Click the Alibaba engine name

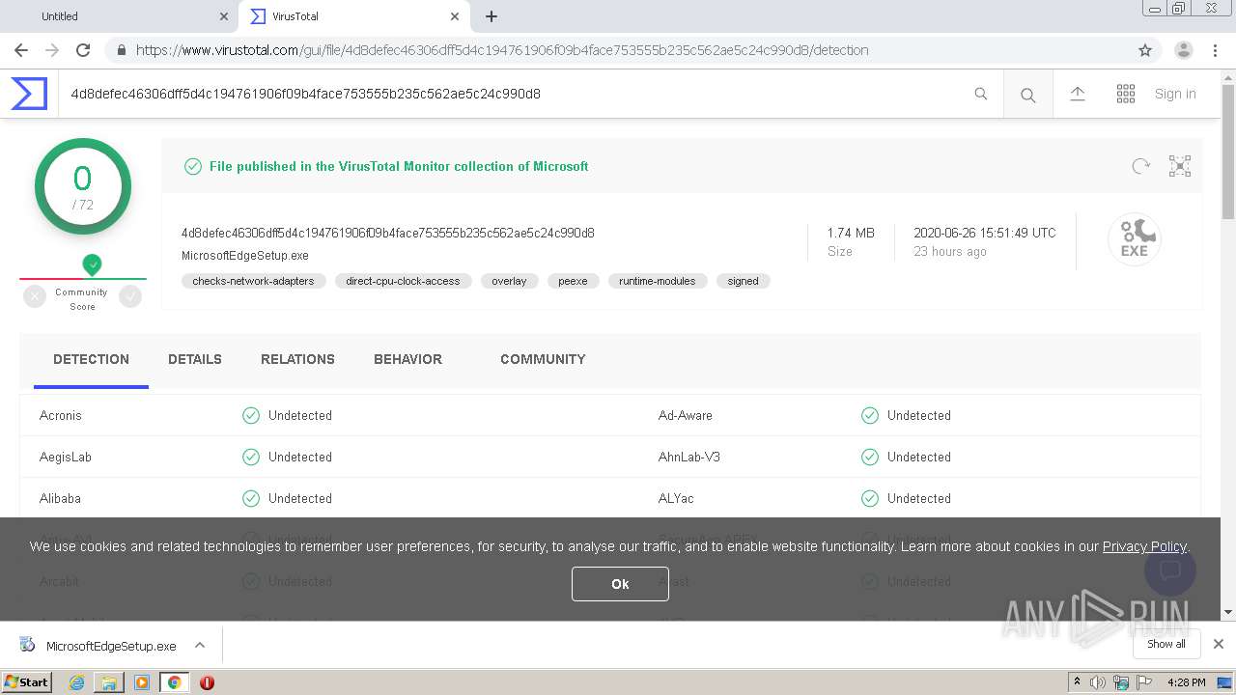coord(60,498)
